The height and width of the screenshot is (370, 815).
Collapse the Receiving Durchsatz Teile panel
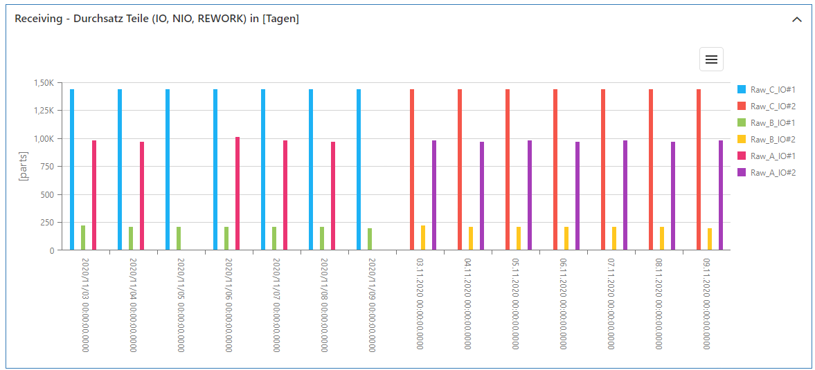click(796, 19)
